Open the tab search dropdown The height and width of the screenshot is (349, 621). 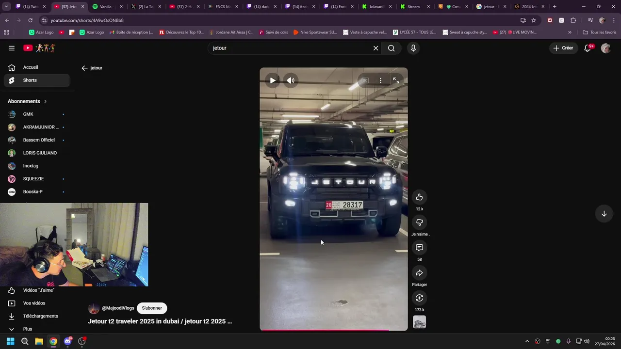pos(6,7)
